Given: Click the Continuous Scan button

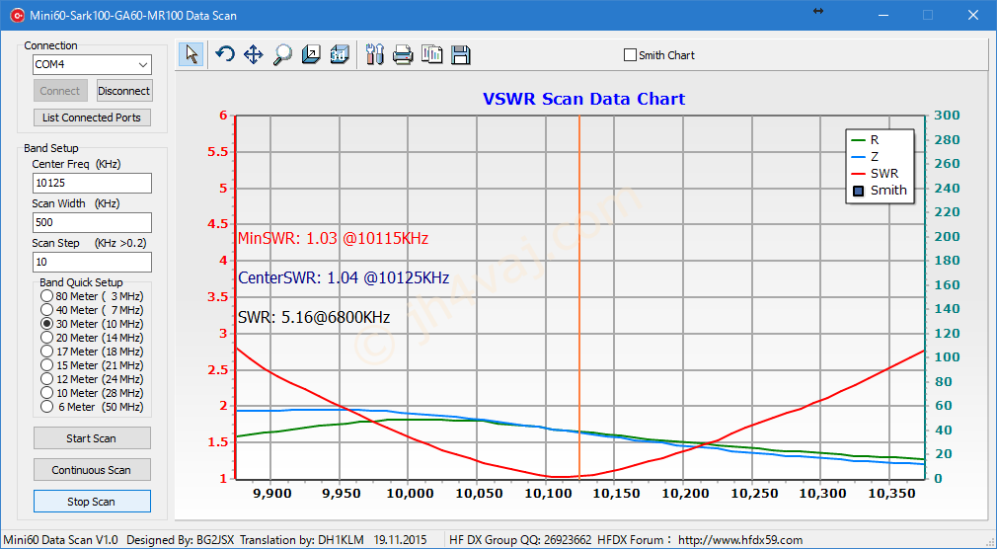Looking at the screenshot, I should [x=92, y=470].
